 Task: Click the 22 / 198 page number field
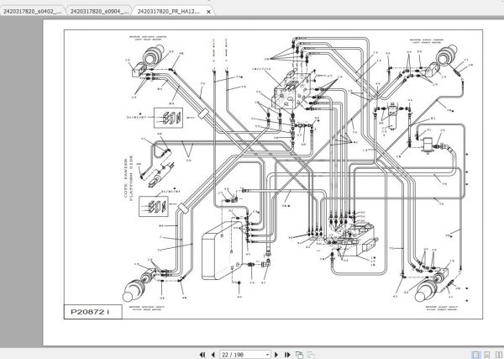click(242, 355)
